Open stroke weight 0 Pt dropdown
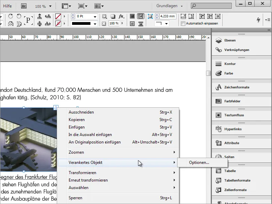This screenshot has height=204, width=272. [x=95, y=17]
